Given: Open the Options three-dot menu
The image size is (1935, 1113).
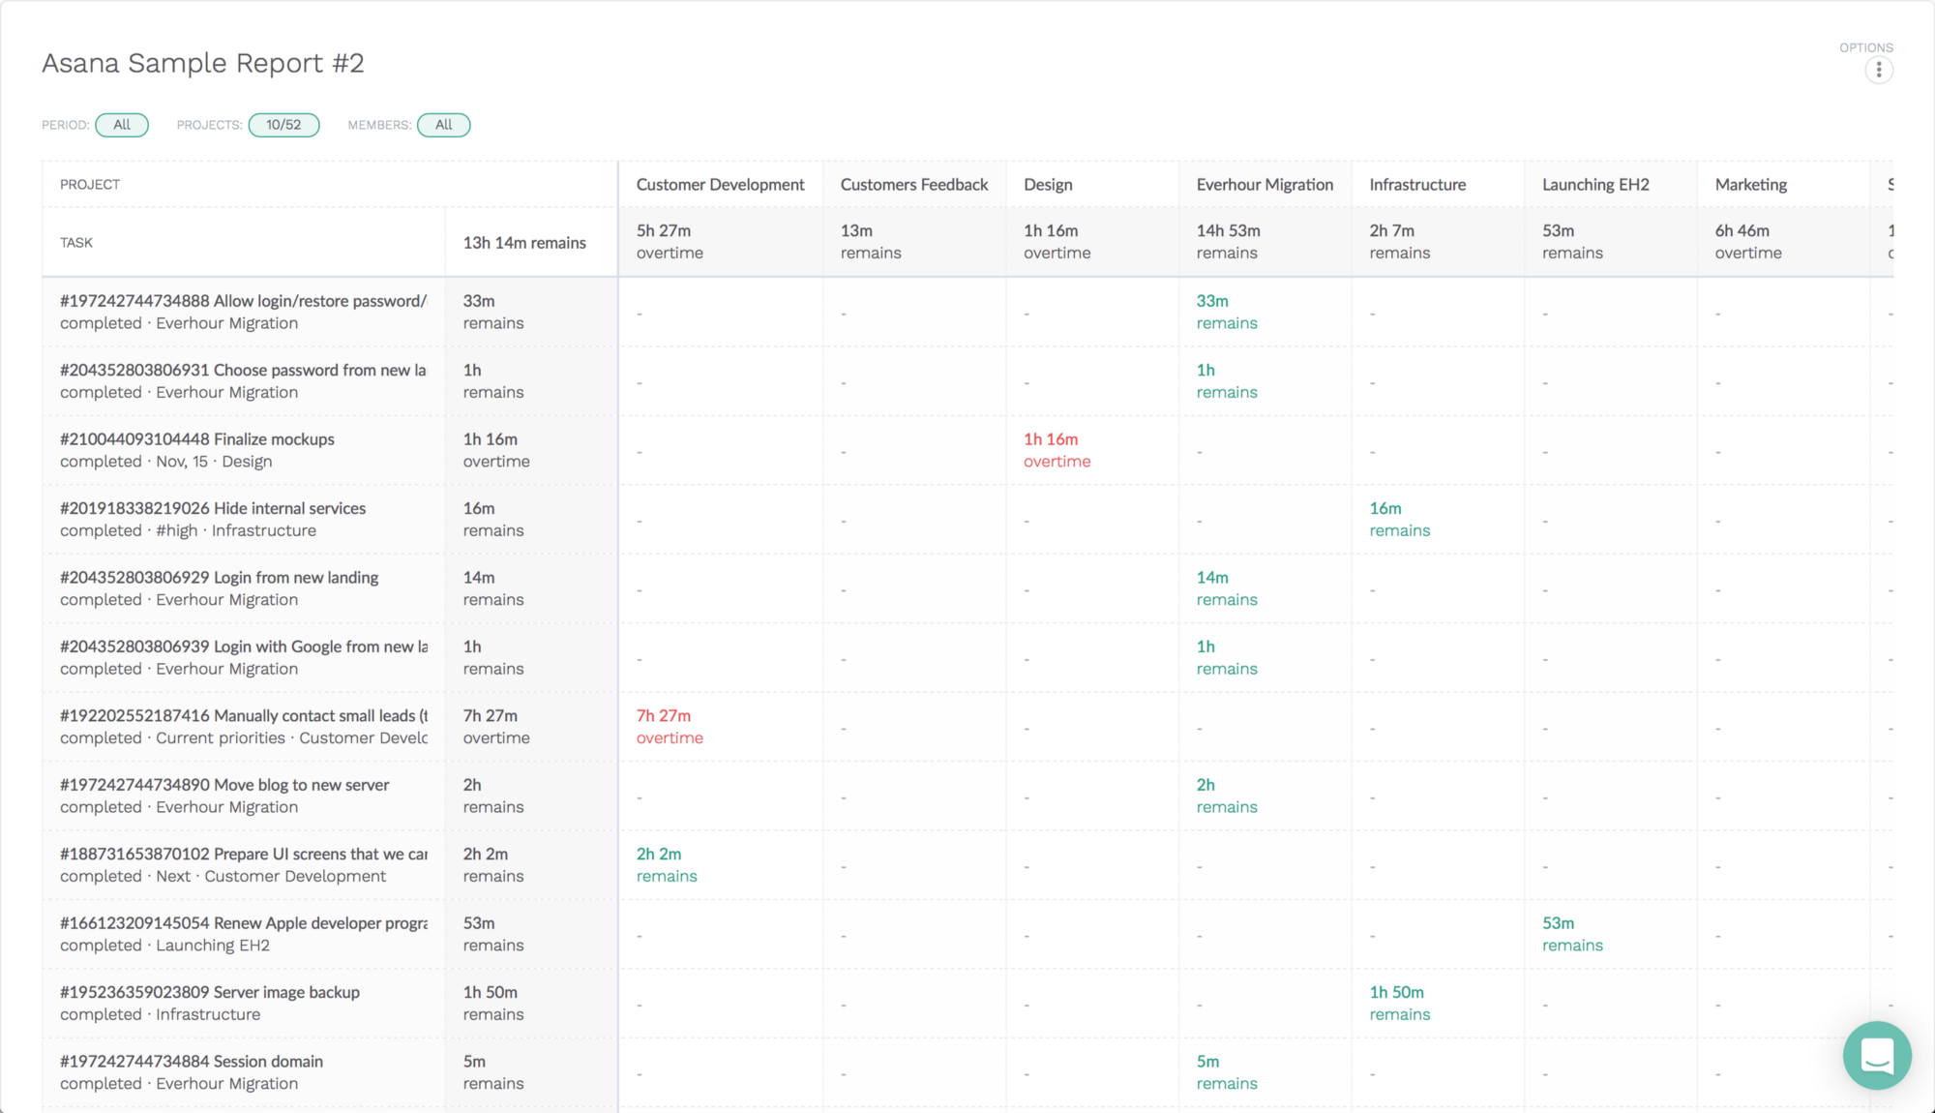Looking at the screenshot, I should [1878, 70].
